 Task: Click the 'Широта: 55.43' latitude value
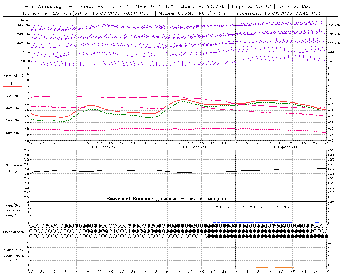251,6
